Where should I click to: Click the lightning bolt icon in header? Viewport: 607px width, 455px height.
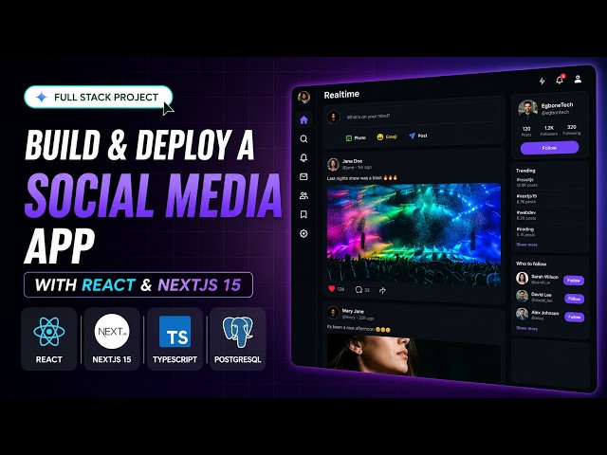(x=542, y=81)
